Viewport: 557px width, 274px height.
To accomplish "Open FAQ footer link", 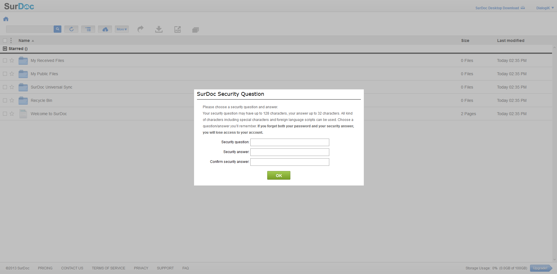I will tap(186, 268).
